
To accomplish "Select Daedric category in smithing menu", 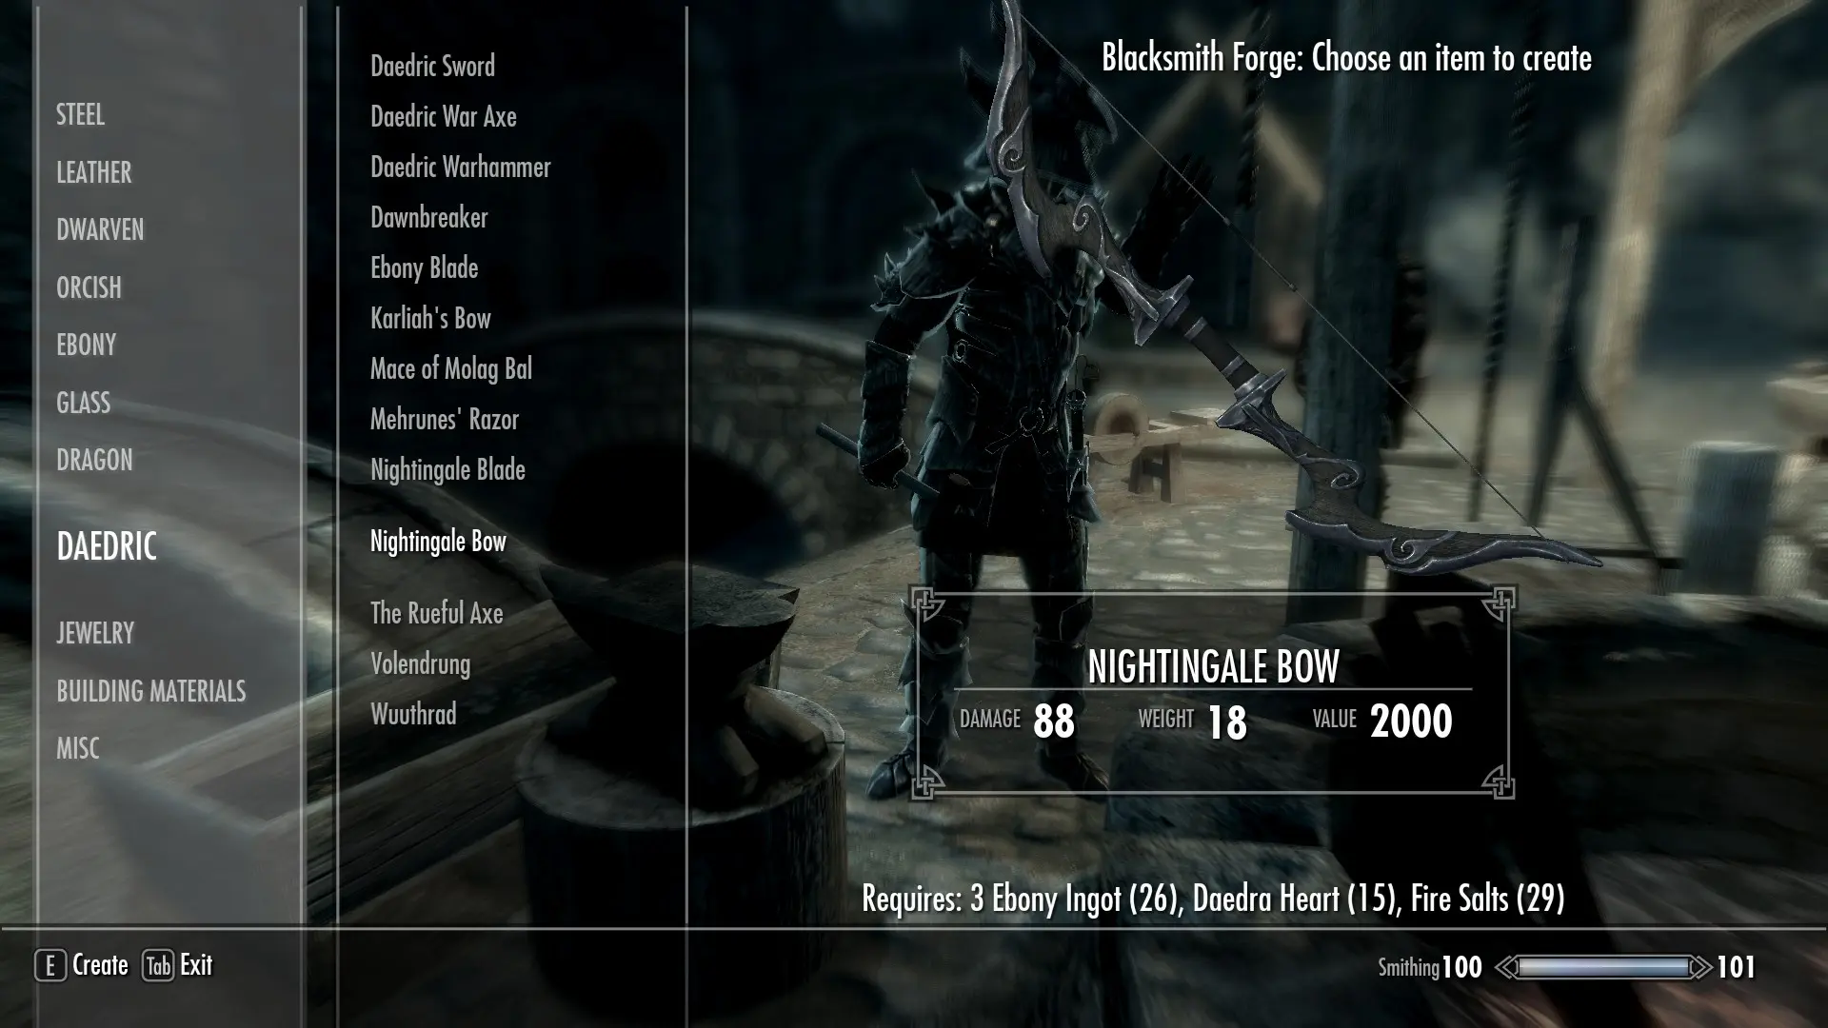I will [107, 546].
